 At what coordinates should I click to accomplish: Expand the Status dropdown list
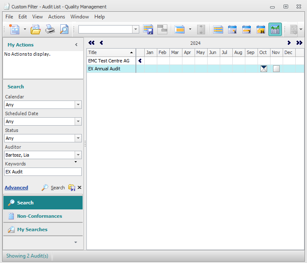coord(78,138)
